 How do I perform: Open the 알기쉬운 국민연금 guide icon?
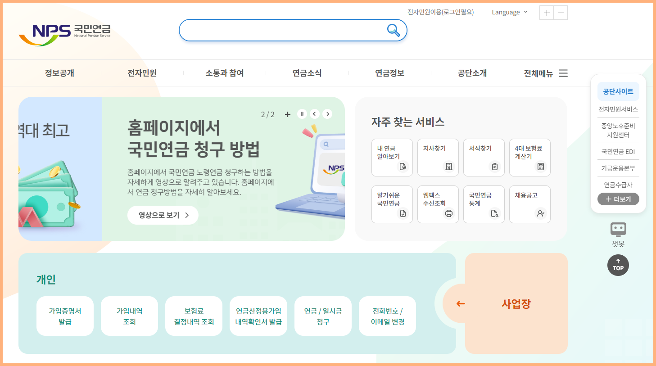point(392,204)
